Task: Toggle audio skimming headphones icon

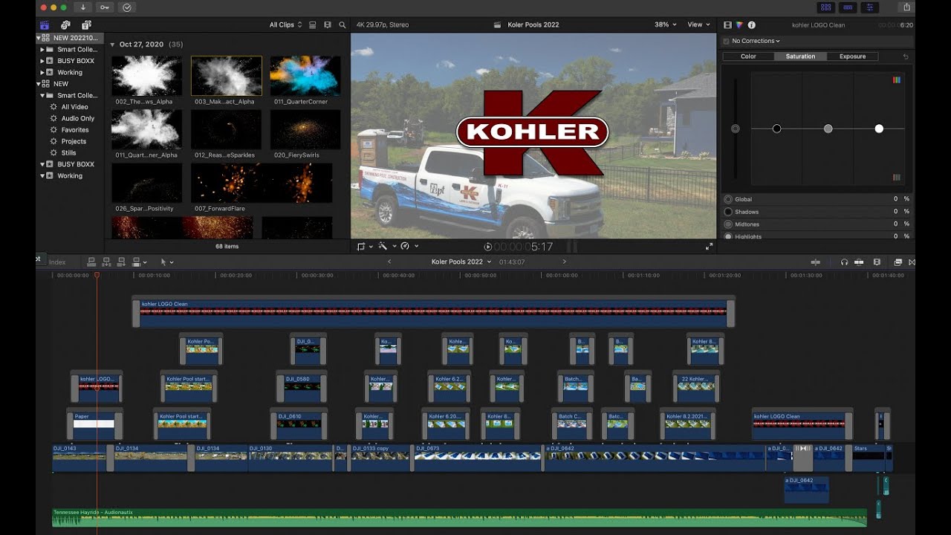Action: (x=844, y=262)
